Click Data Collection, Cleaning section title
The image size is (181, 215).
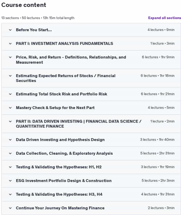click(x=64, y=153)
